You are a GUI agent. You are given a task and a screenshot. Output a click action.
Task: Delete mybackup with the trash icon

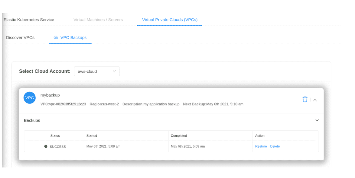(305, 99)
